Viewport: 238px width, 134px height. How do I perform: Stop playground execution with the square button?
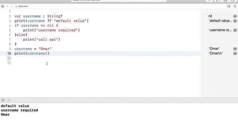(9, 100)
